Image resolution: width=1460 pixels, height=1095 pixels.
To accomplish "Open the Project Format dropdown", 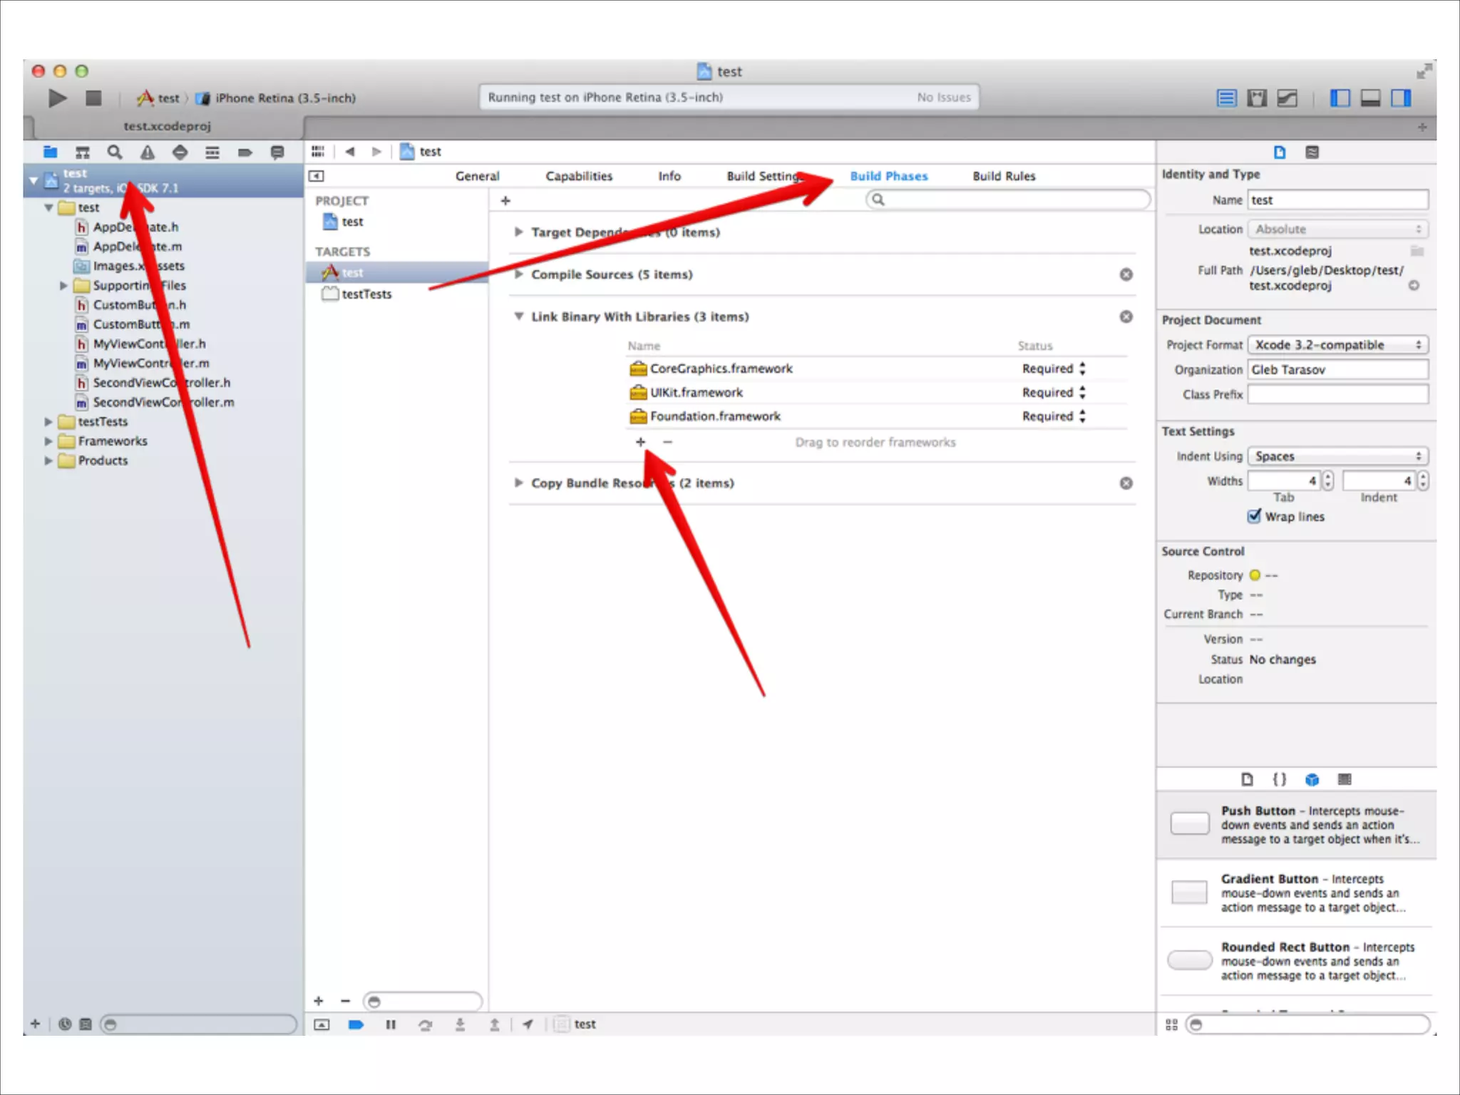I will pyautogui.click(x=1337, y=345).
